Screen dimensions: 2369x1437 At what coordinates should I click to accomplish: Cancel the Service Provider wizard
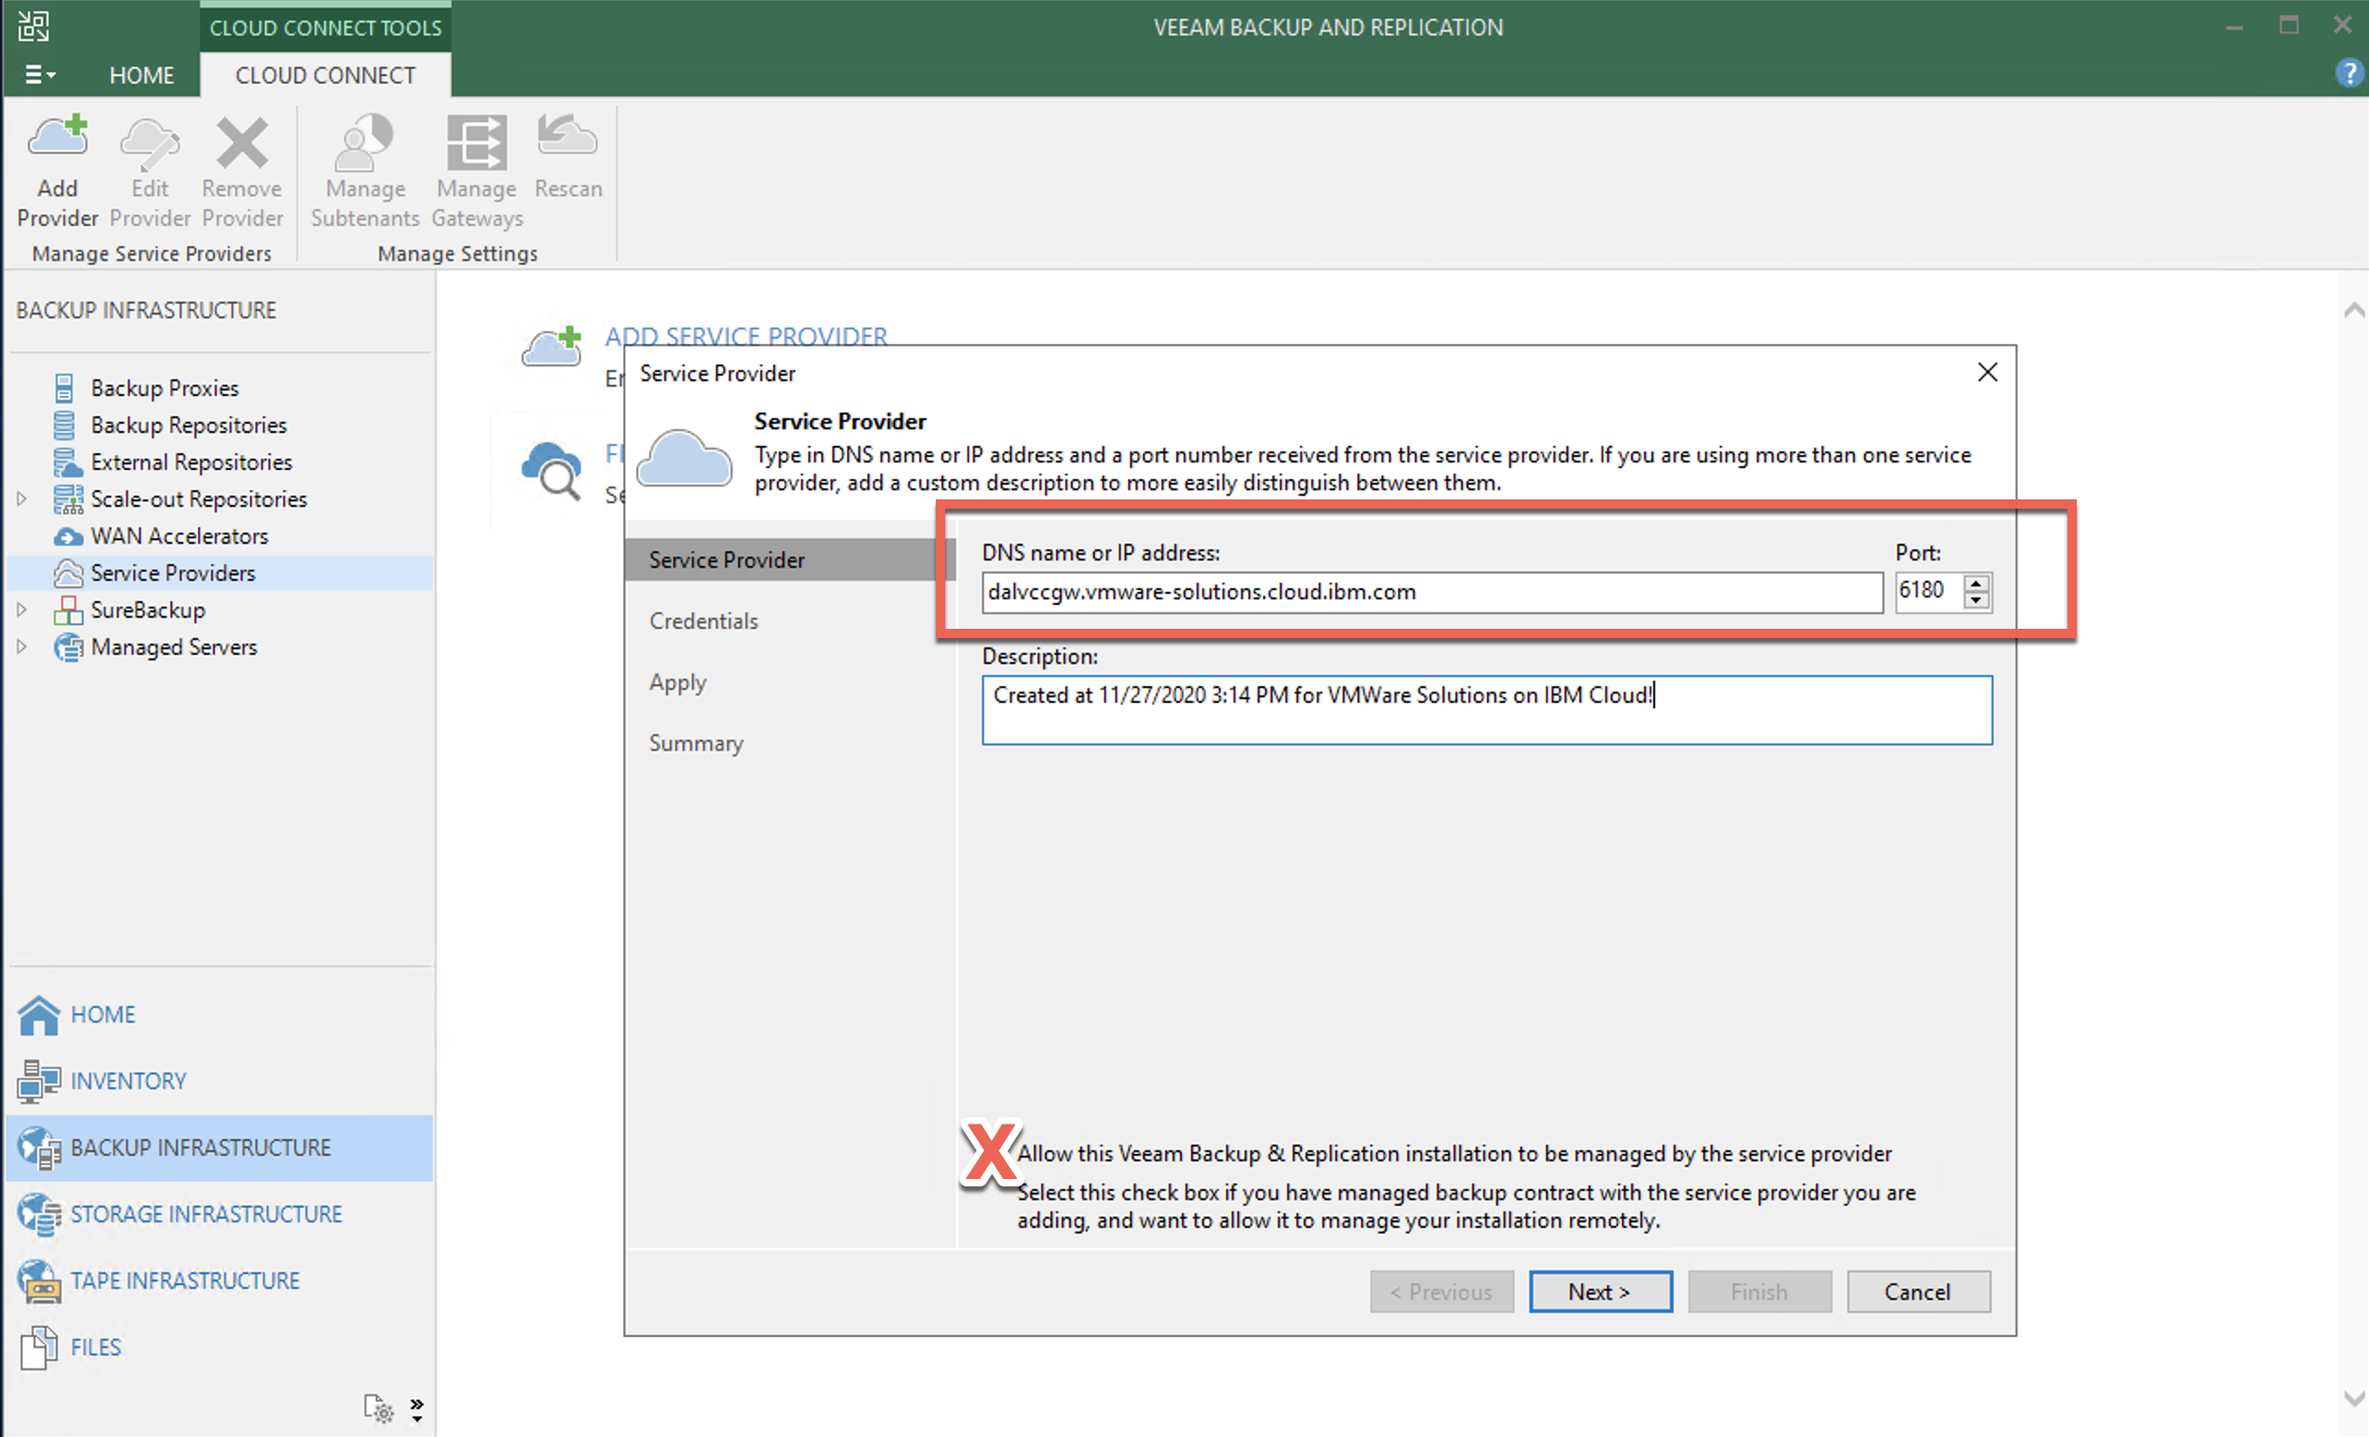(1917, 1292)
